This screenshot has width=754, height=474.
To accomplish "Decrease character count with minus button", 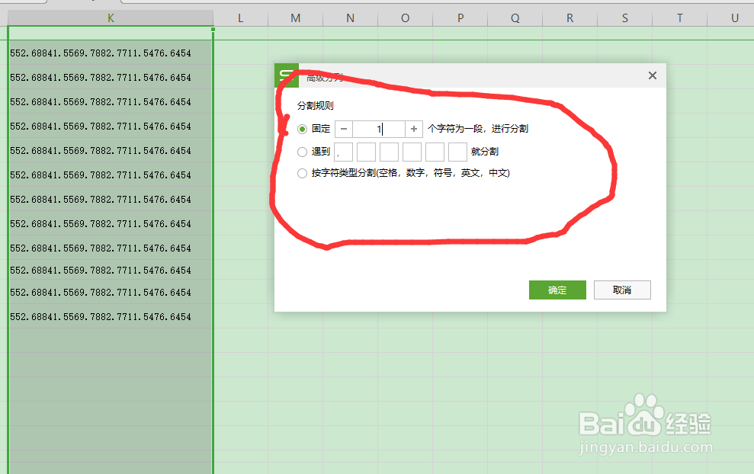I will click(344, 129).
